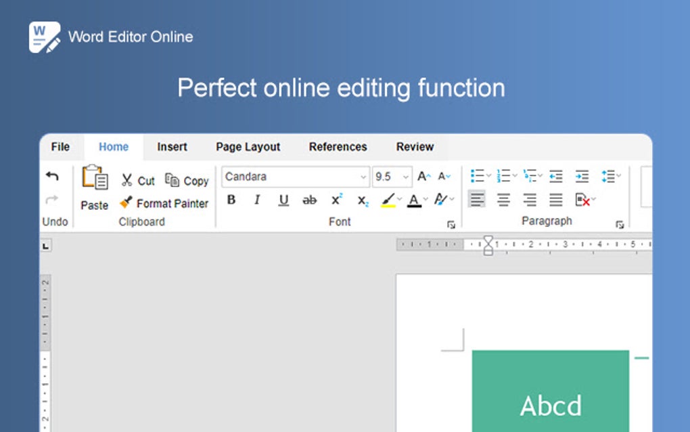This screenshot has width=690, height=432.
Task: Select Justify alignment option
Action: coord(556,200)
